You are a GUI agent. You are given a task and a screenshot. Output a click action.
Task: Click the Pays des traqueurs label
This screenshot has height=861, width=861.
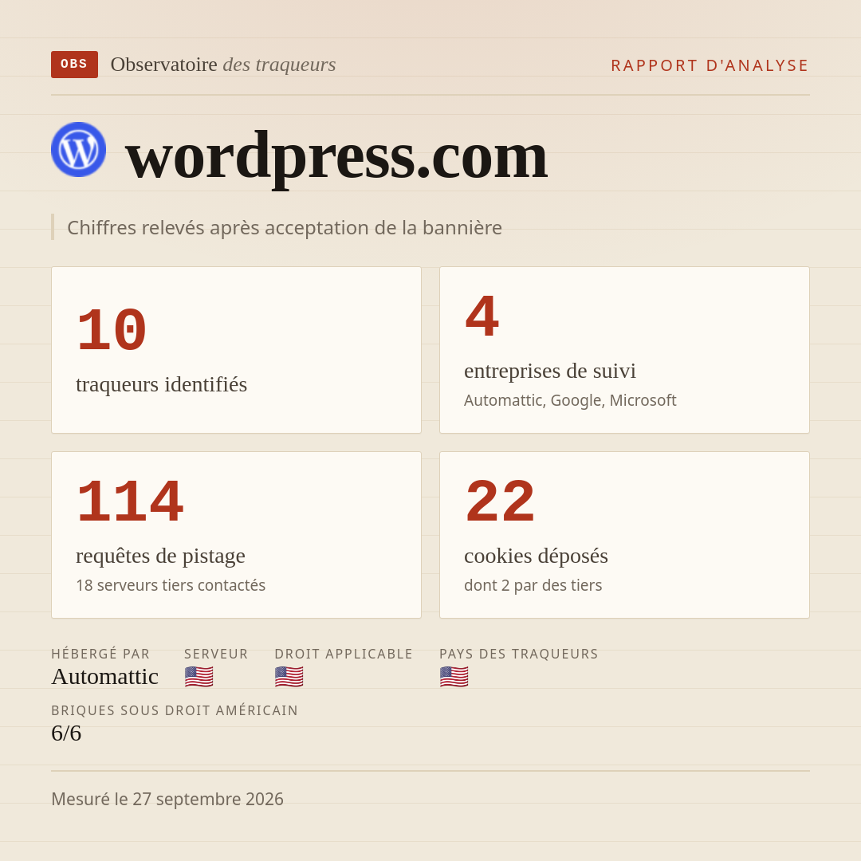point(519,654)
